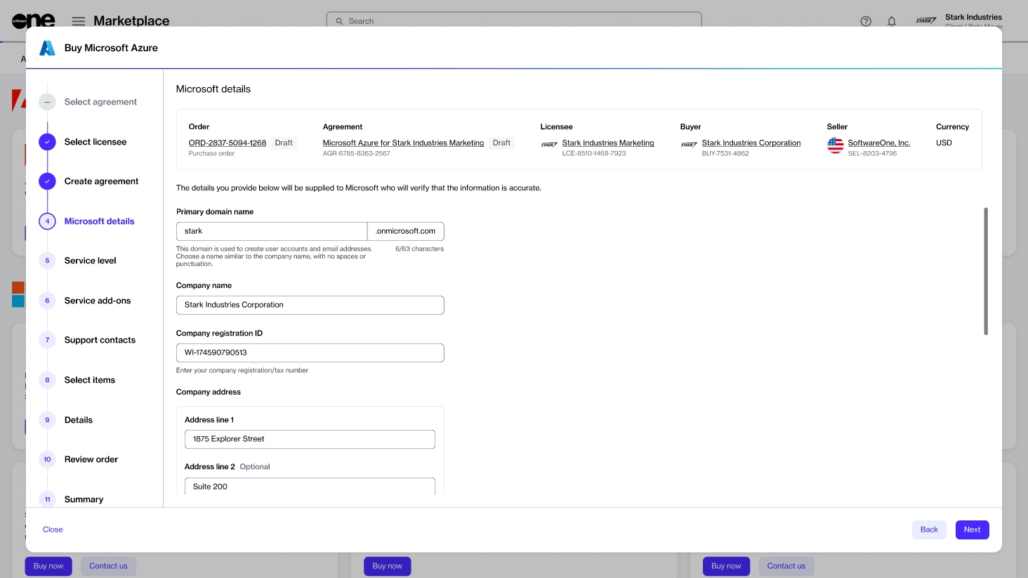Click the completed Select licensee checkmark circle

coord(47,142)
